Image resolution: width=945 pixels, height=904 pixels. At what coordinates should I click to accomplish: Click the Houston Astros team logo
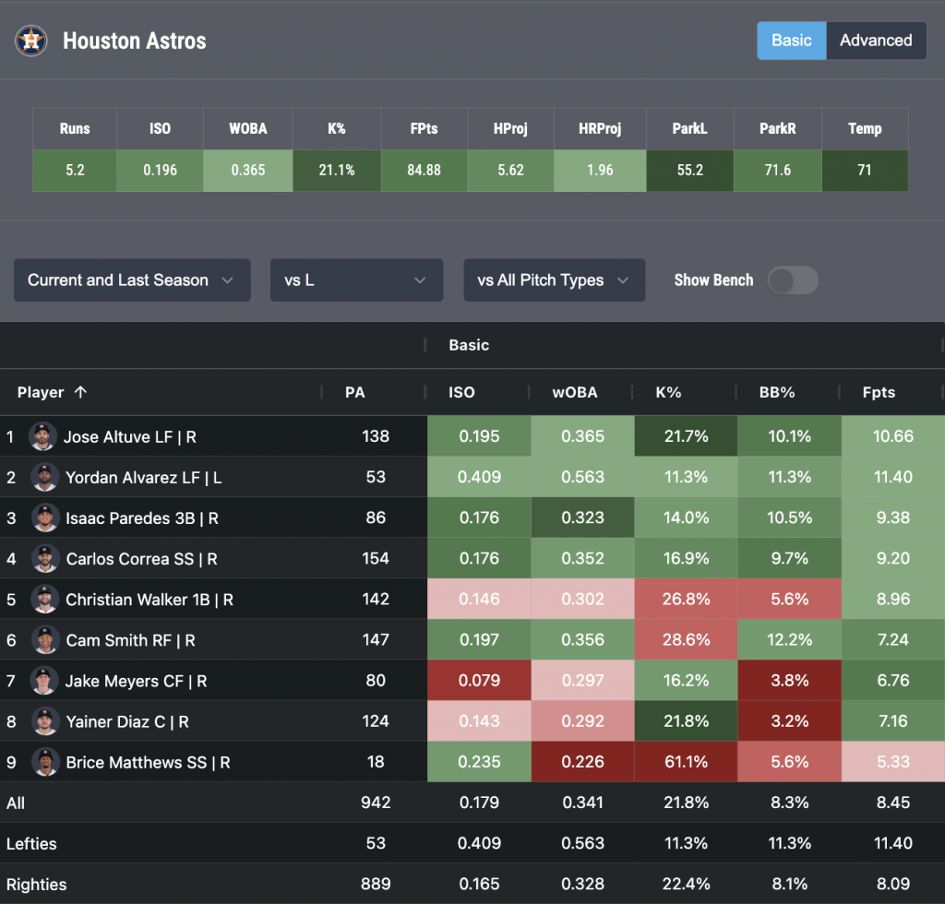[x=31, y=41]
